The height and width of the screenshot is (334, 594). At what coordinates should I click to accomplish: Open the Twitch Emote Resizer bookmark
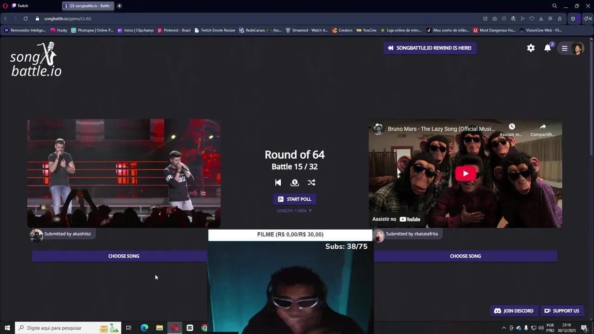[215, 30]
